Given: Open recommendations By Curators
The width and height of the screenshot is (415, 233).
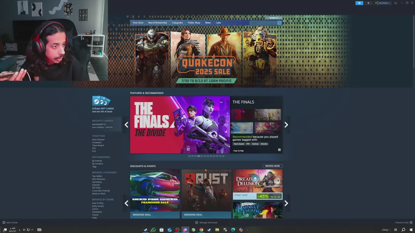Looking at the screenshot, I should [x=98, y=164].
